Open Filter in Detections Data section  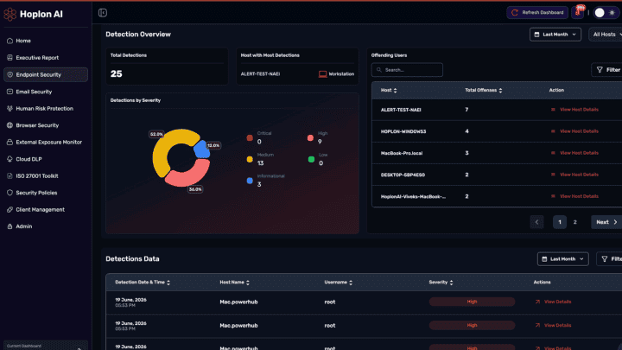point(609,259)
